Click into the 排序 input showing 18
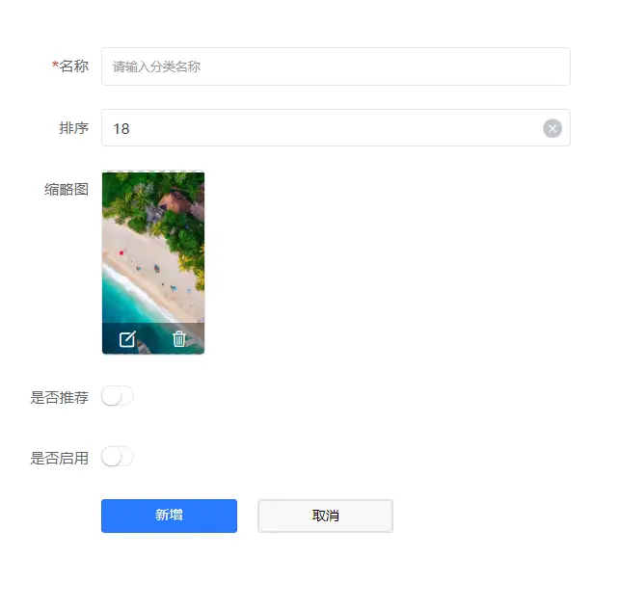The height and width of the screenshot is (609, 621). pyautogui.click(x=336, y=128)
